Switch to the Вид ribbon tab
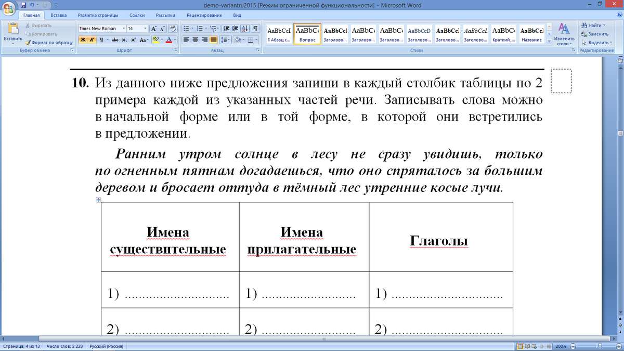This screenshot has width=624, height=351. pyautogui.click(x=237, y=16)
